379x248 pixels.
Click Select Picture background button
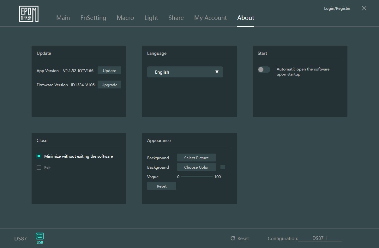(x=196, y=158)
